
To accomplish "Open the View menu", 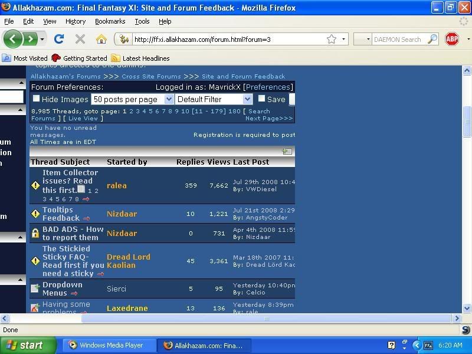I will (x=50, y=21).
